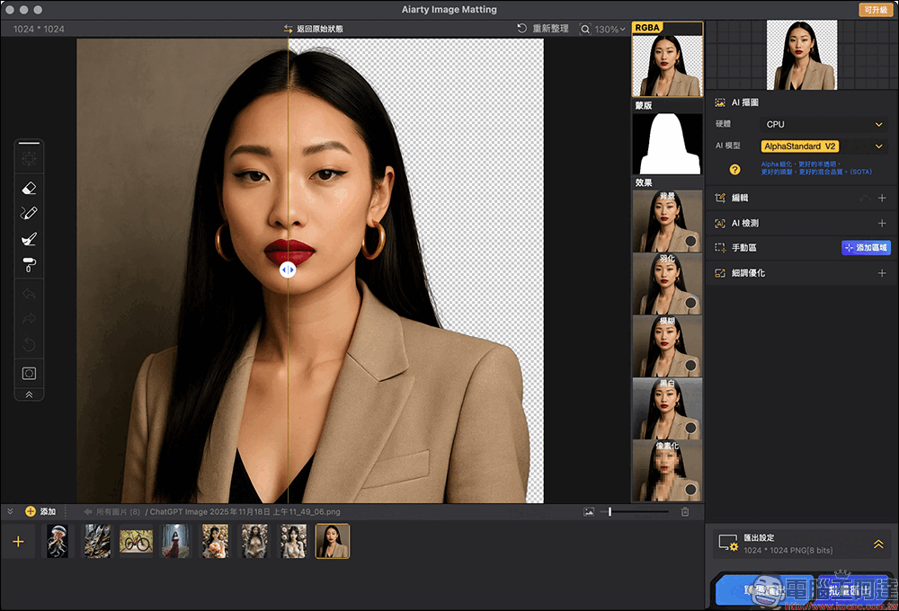Activate the transform selection tool atop the toolbar

click(x=29, y=156)
